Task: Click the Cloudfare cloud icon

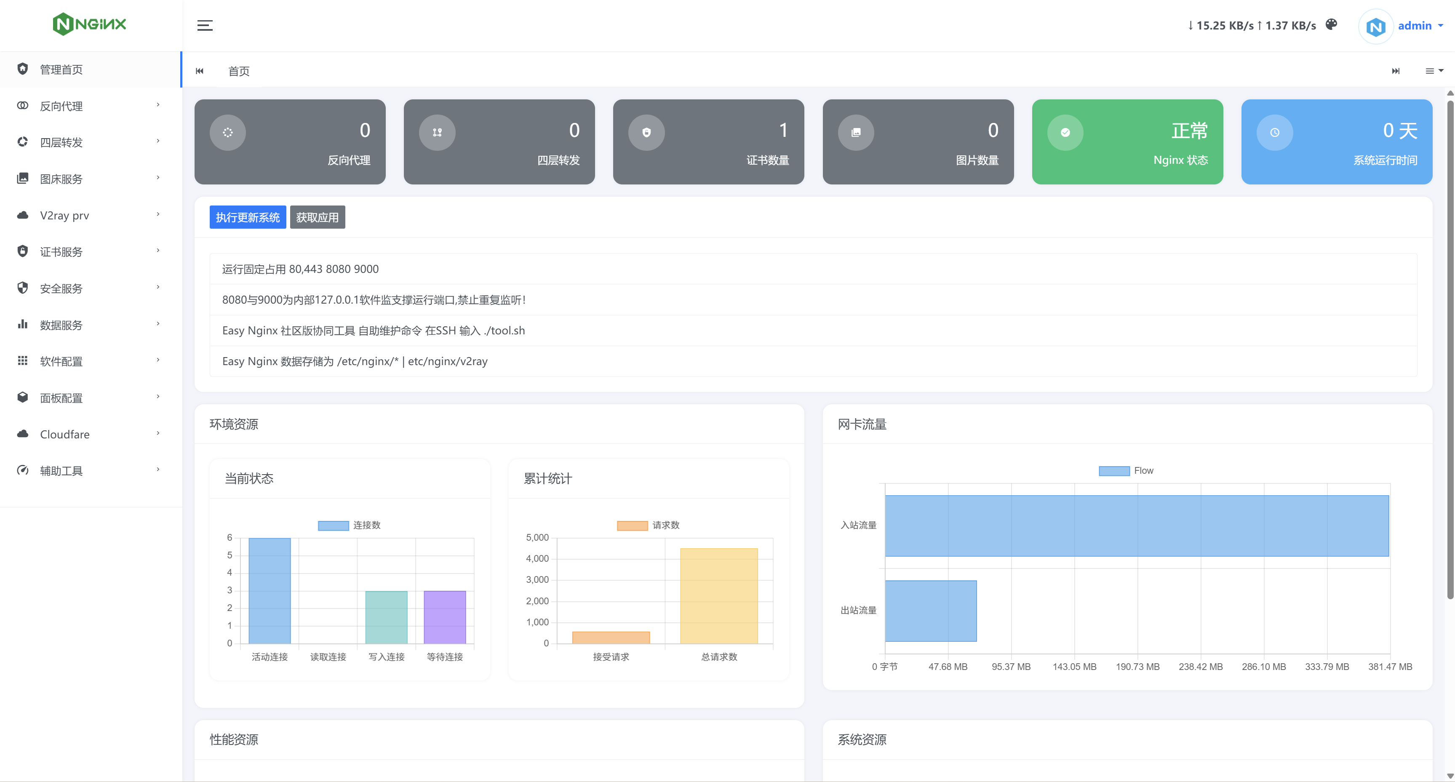Action: point(23,434)
